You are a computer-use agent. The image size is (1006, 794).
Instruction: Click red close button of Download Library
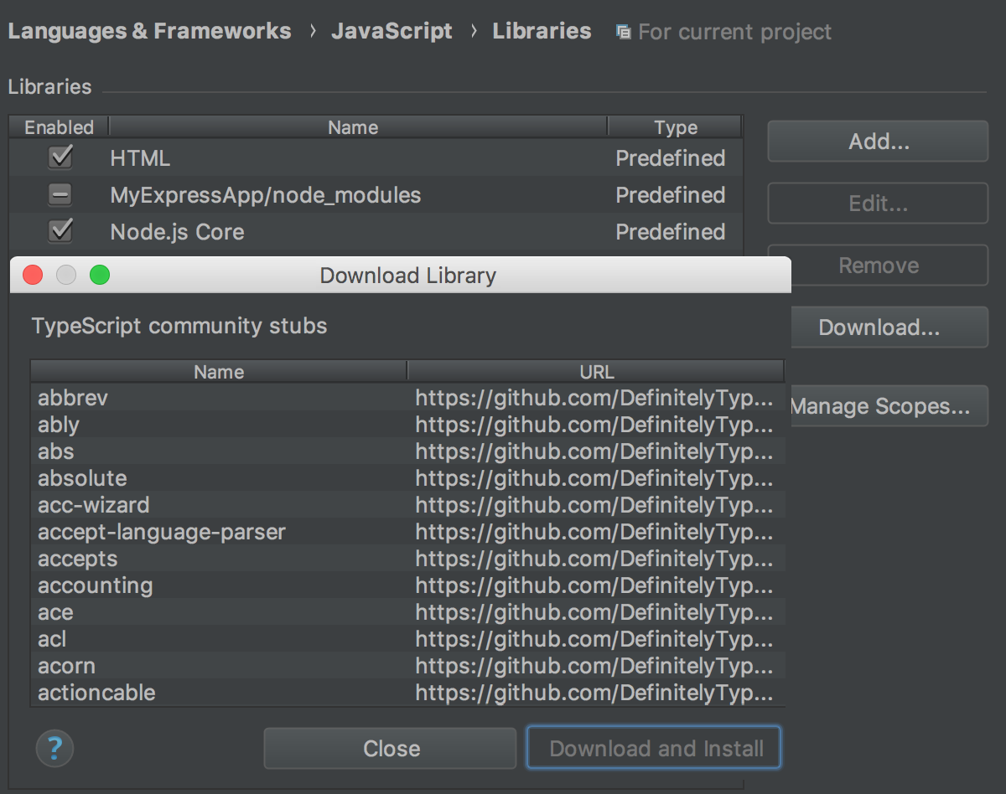pos(33,275)
